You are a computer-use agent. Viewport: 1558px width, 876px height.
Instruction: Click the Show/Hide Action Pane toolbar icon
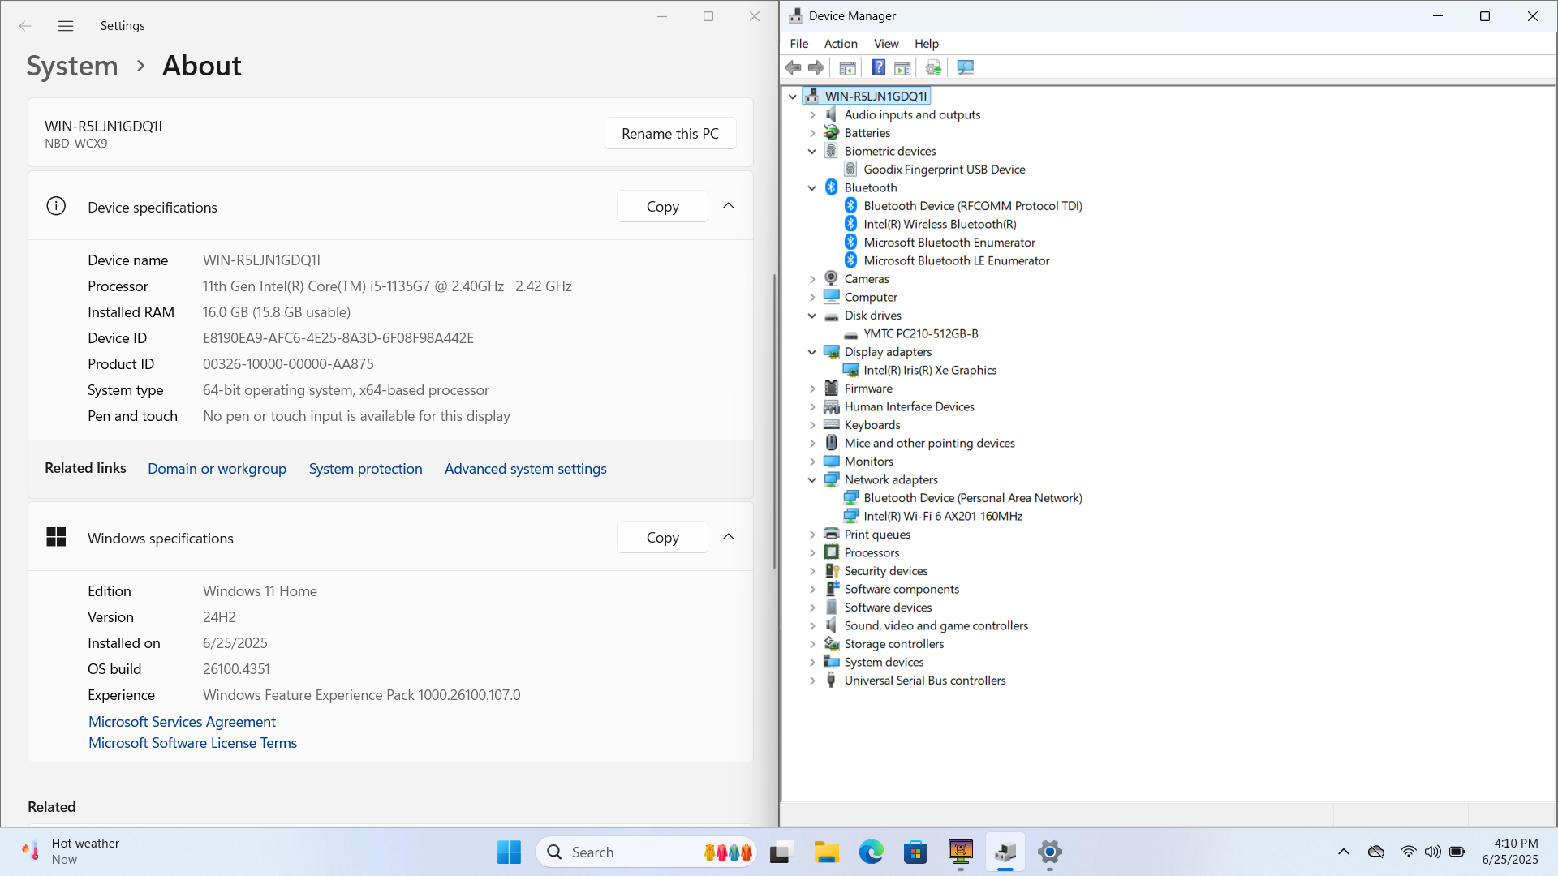pyautogui.click(x=902, y=67)
